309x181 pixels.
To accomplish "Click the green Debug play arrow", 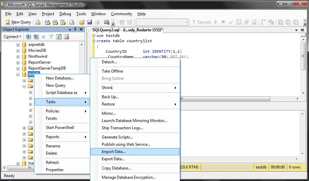I will pyautogui.click(x=216, y=22).
